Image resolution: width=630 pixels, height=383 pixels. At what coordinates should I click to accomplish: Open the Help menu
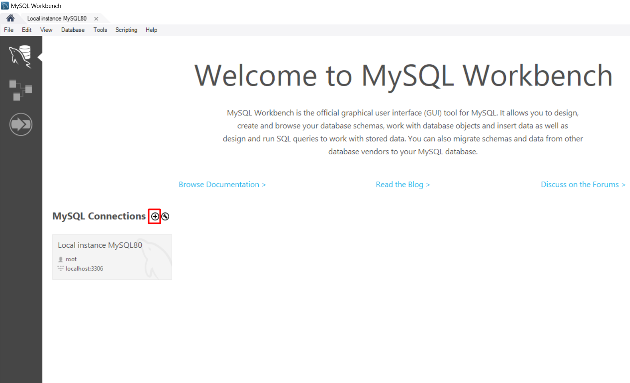[151, 30]
